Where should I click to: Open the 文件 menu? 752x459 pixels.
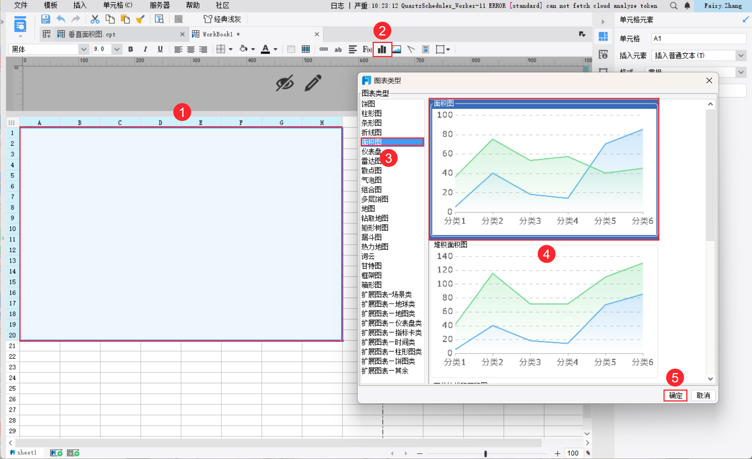[21, 6]
